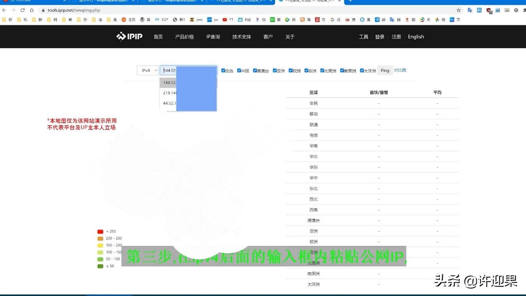Click the 电信 row in region table
526x296 pixels.
[372, 135]
